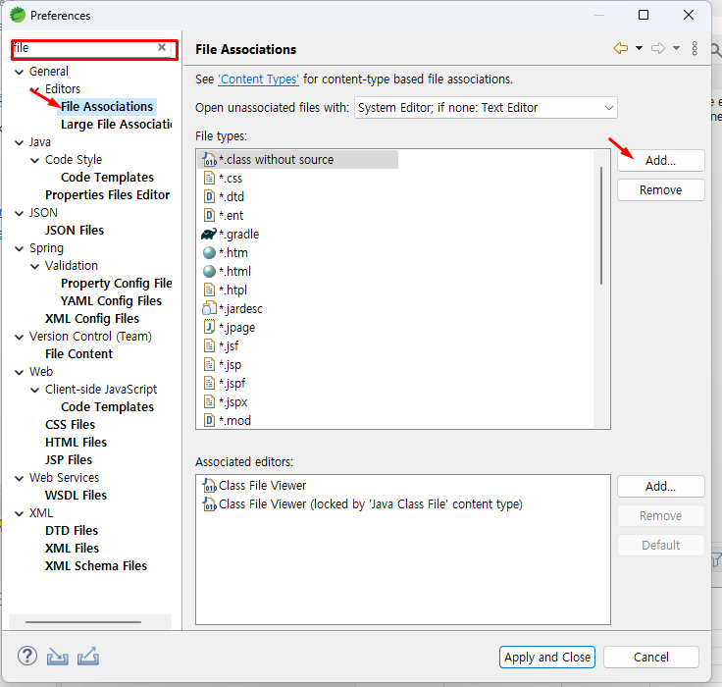Select XML Config Files tree item
This screenshot has width=722, height=687.
91,318
